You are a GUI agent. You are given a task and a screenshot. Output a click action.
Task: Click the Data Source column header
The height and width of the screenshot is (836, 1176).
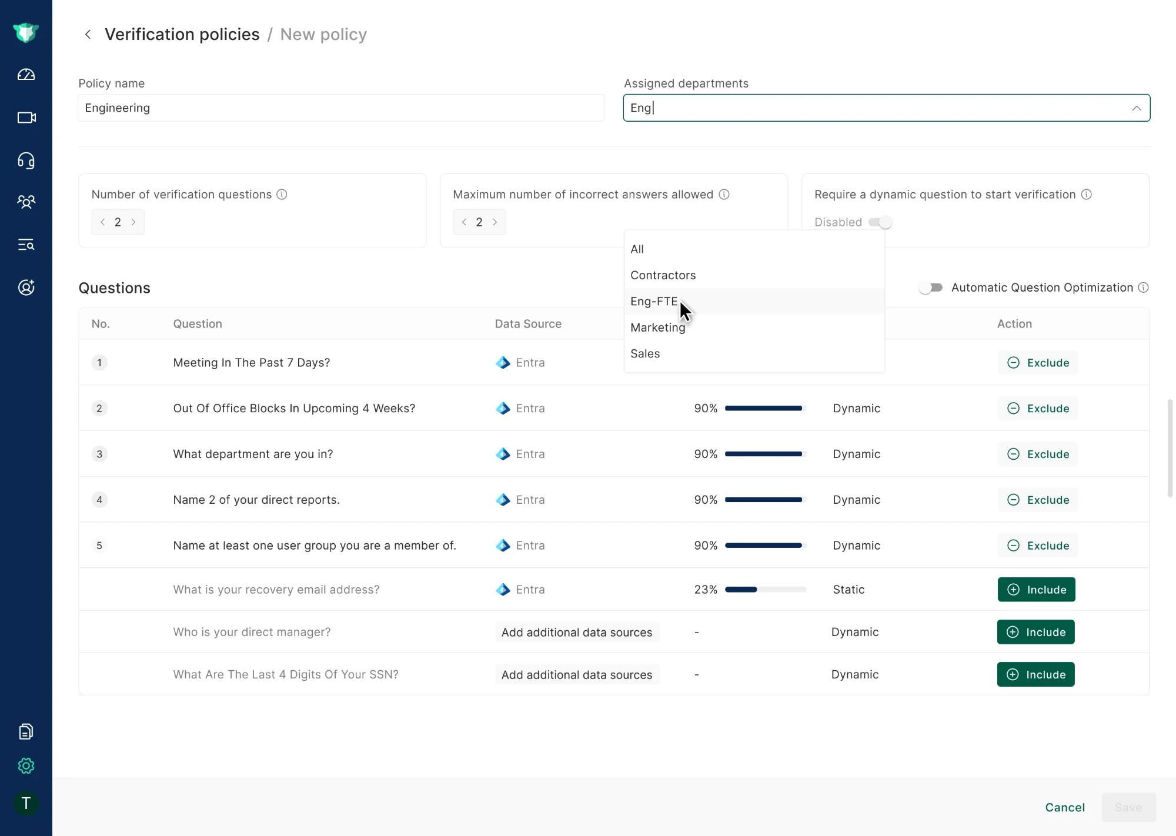pos(528,324)
